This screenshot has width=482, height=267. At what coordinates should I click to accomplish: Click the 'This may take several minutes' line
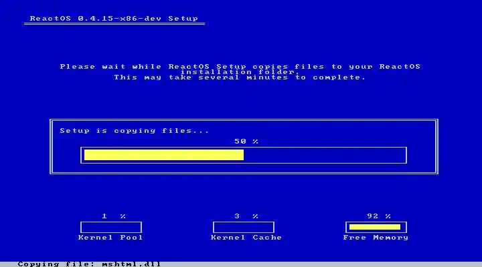[x=240, y=77]
